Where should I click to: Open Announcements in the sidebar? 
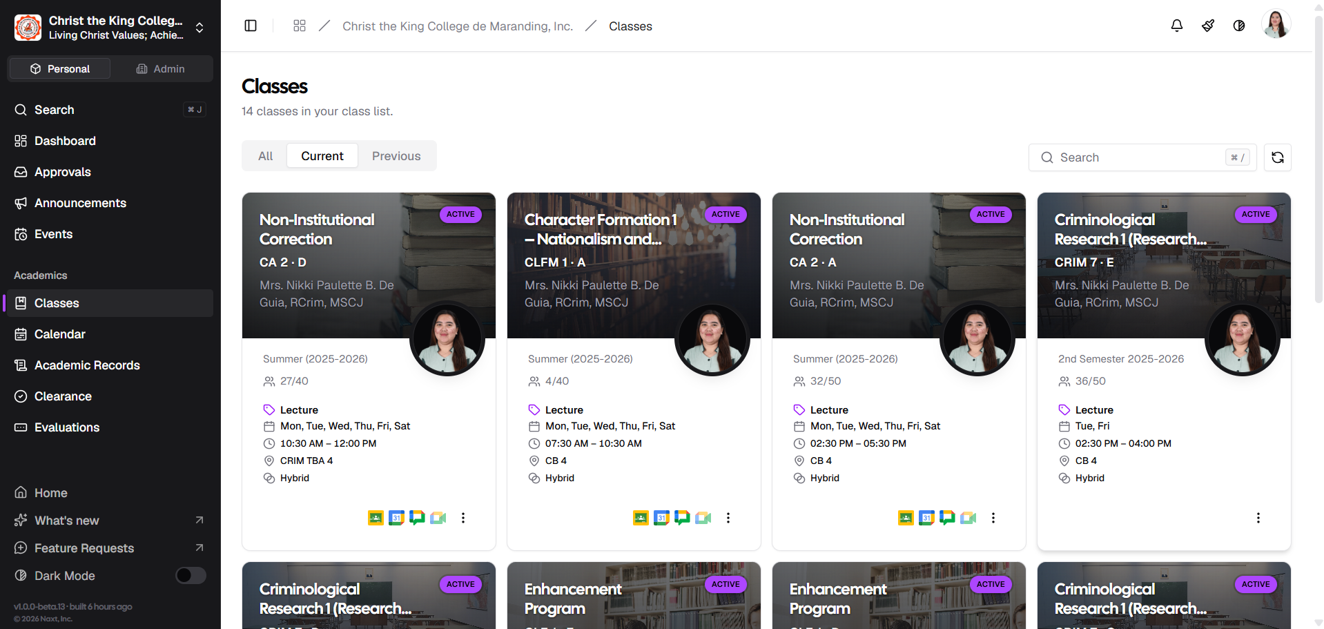110,203
